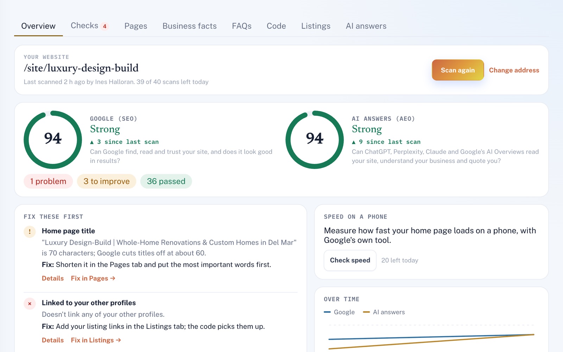
Task: Click the 36 passed pill
Action: [166, 181]
